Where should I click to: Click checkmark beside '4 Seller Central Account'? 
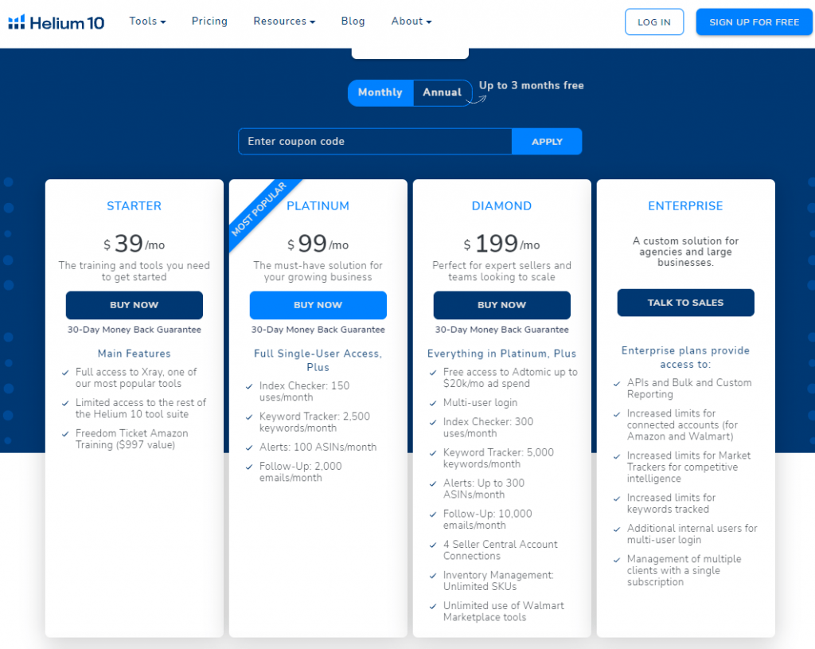pyautogui.click(x=433, y=545)
